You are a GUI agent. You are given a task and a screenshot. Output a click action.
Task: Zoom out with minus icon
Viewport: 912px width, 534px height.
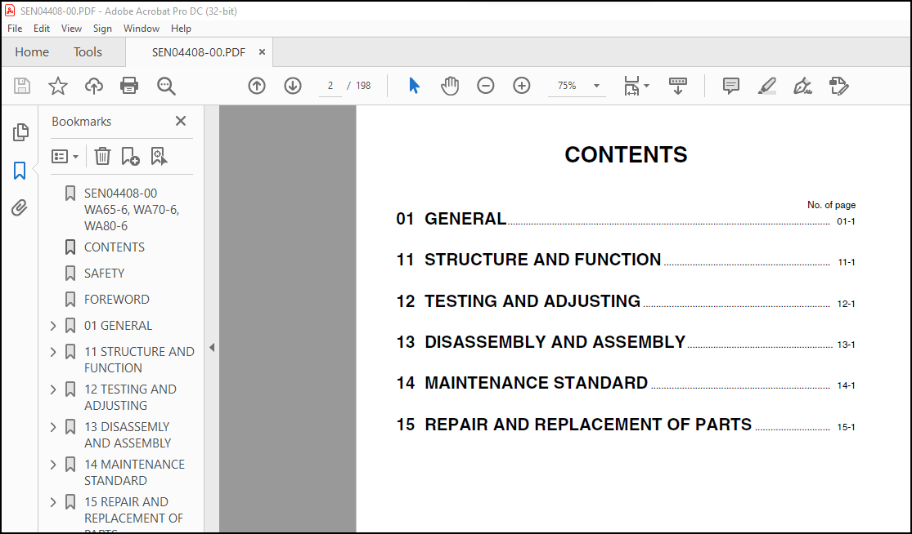[x=486, y=86]
